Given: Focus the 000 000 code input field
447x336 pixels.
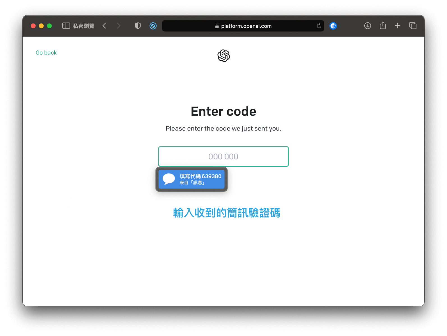Looking at the screenshot, I should click(223, 157).
